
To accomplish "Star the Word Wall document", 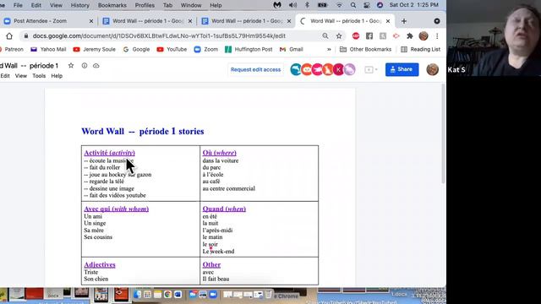I will pos(71,66).
